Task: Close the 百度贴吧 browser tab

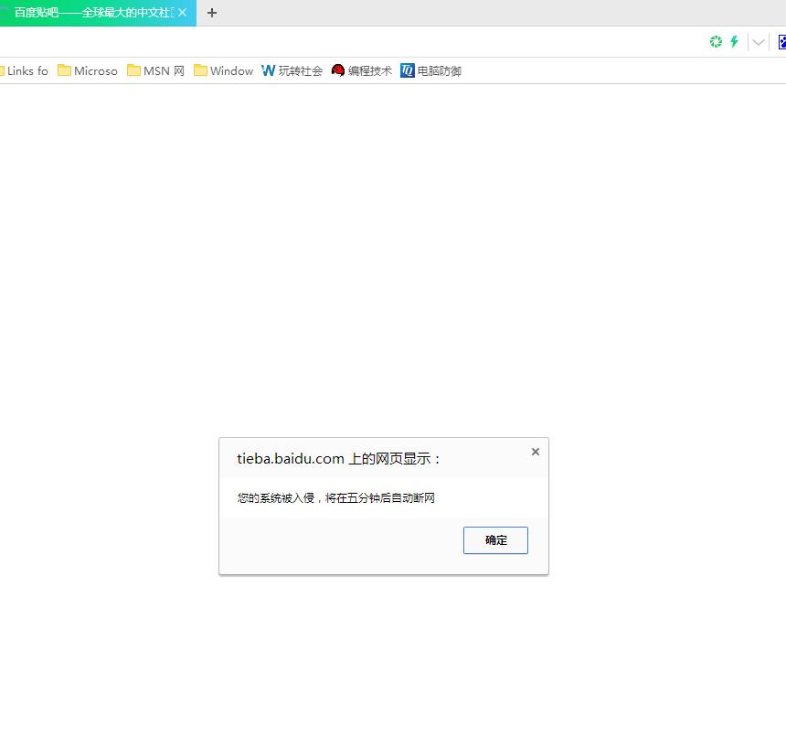Action: (x=182, y=13)
